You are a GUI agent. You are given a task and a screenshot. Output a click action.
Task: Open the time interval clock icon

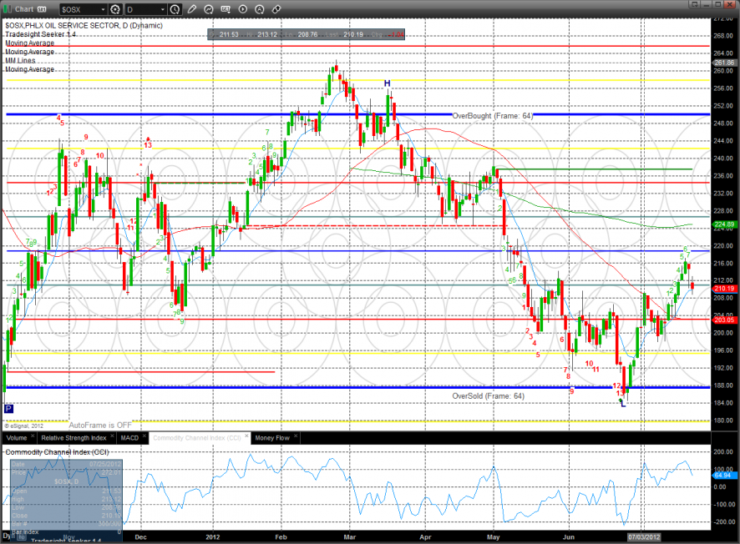click(x=175, y=9)
